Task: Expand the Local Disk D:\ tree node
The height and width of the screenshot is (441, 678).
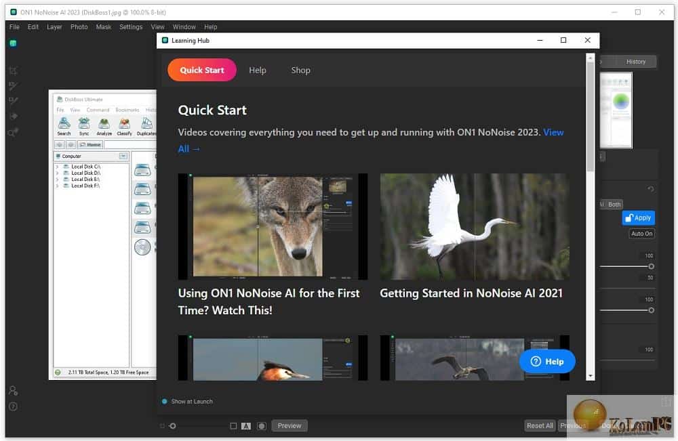Action: tap(57, 173)
